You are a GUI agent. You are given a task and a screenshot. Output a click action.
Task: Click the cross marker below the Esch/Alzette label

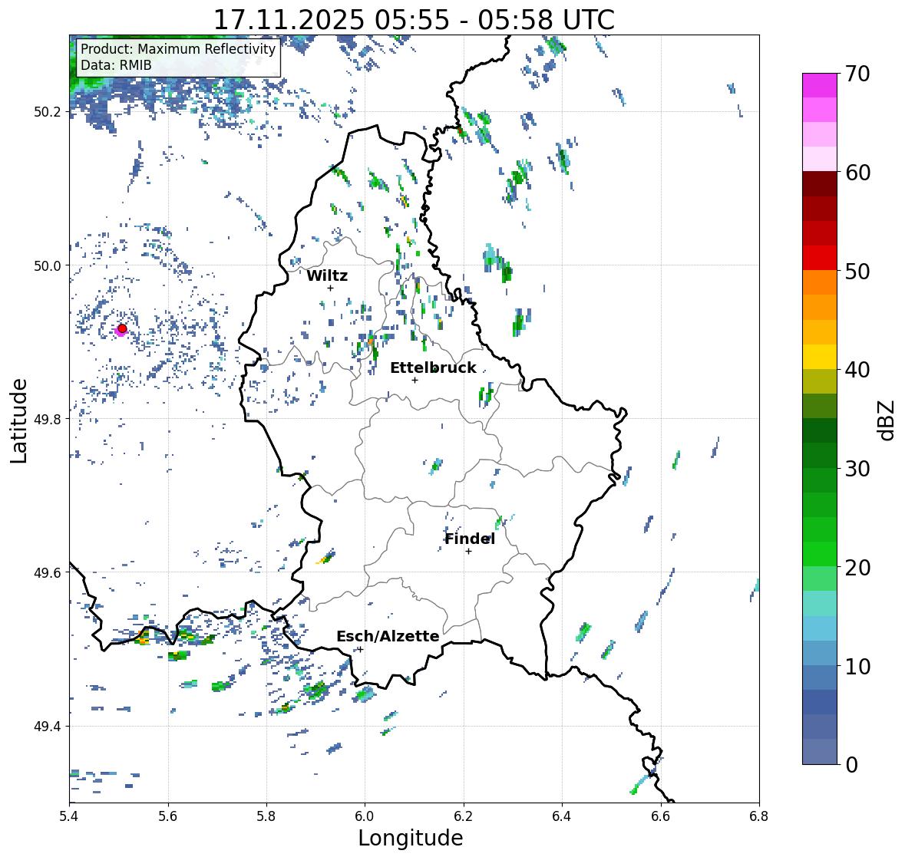pyautogui.click(x=360, y=649)
